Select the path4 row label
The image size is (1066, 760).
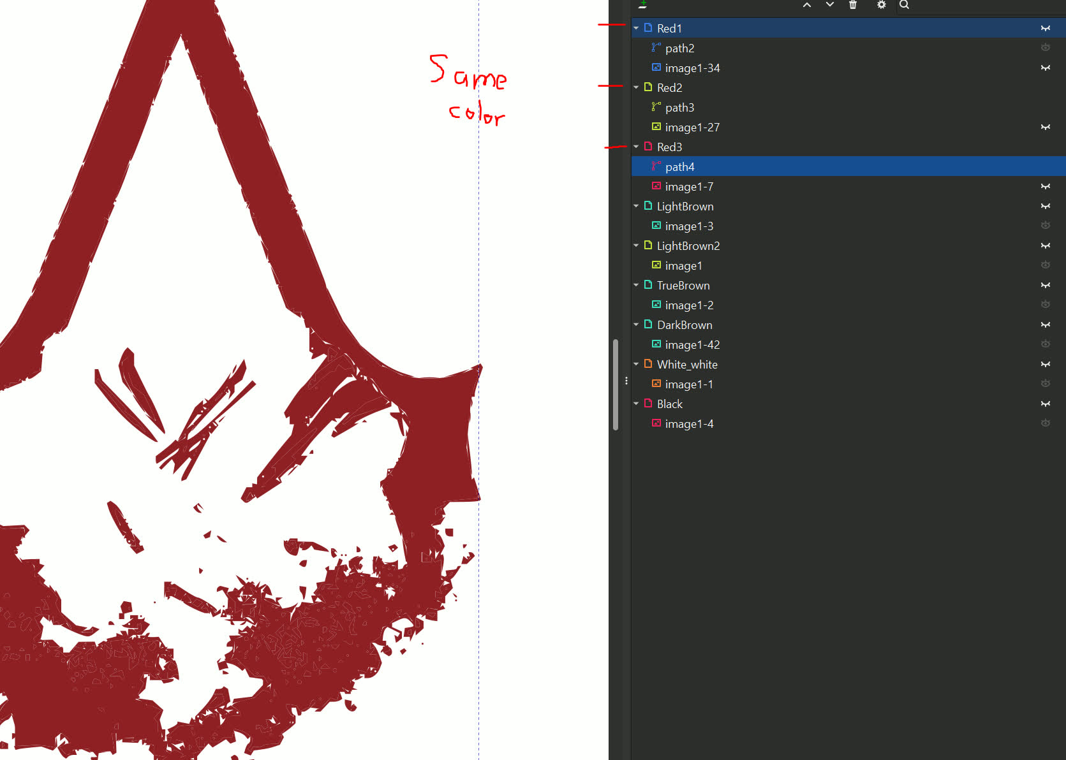(x=679, y=166)
